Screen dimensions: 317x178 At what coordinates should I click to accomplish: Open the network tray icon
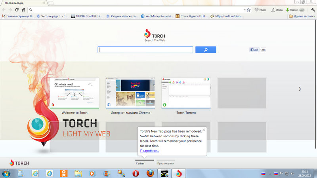286,174
